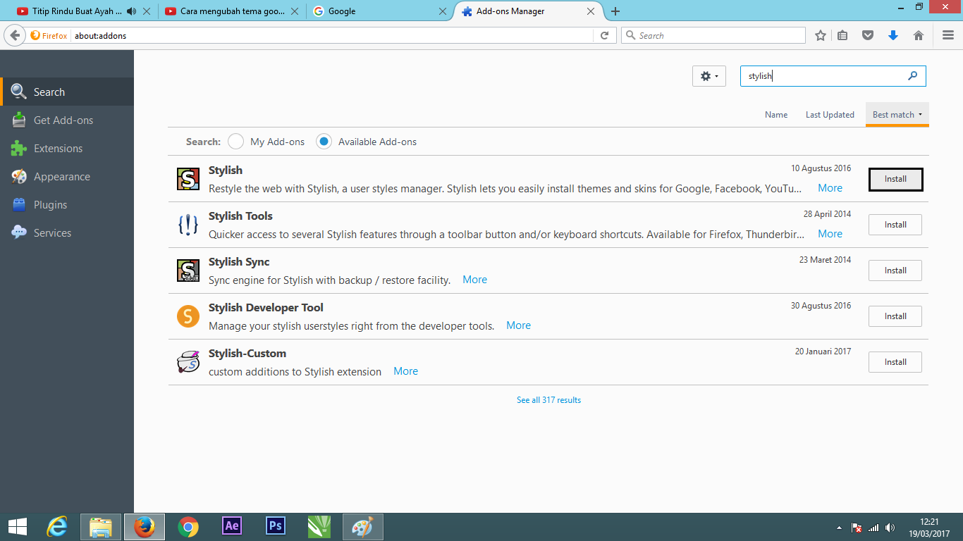
Task: Click the magnifier icon in add-ons search box
Action: click(913, 76)
